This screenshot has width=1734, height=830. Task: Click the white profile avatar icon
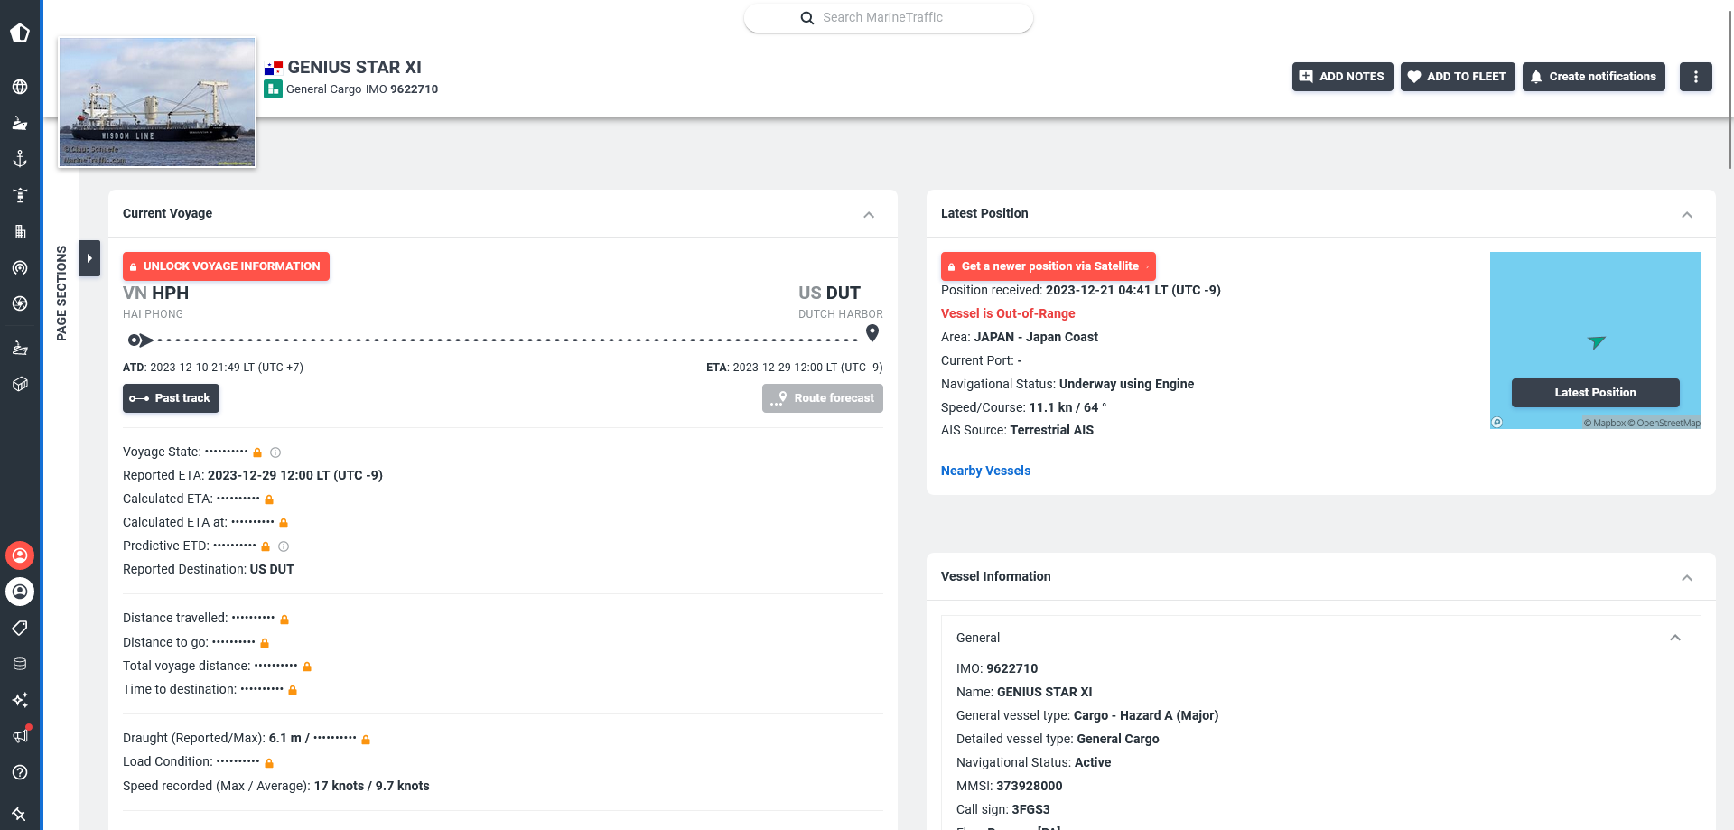(20, 592)
